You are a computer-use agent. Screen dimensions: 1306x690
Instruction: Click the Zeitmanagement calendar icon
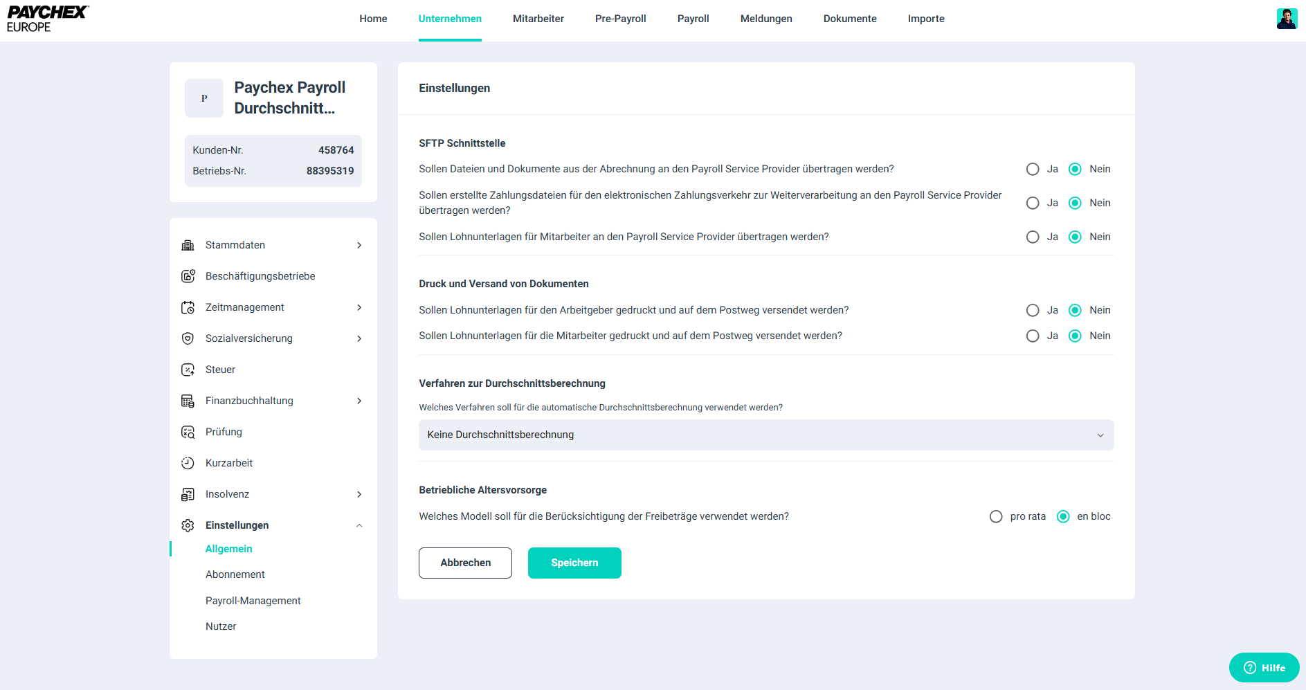188,307
